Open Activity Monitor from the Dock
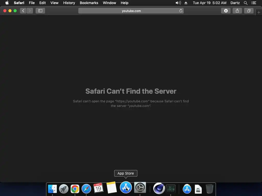262x196 pixels. click(x=171, y=189)
